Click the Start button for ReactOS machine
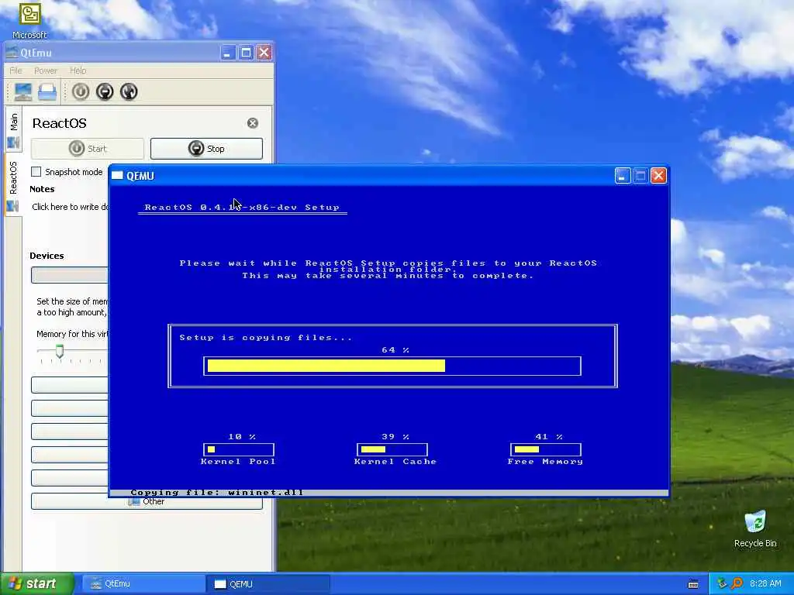The width and height of the screenshot is (794, 595). tap(88, 149)
